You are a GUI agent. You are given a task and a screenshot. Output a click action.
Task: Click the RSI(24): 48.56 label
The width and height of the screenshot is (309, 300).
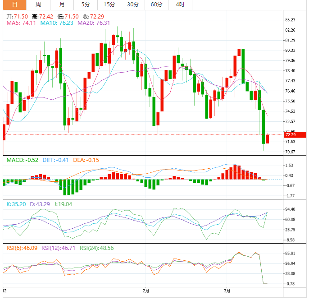click(95, 248)
